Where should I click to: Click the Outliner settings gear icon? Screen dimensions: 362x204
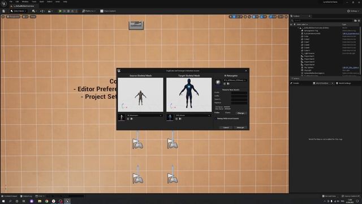(x=359, y=20)
